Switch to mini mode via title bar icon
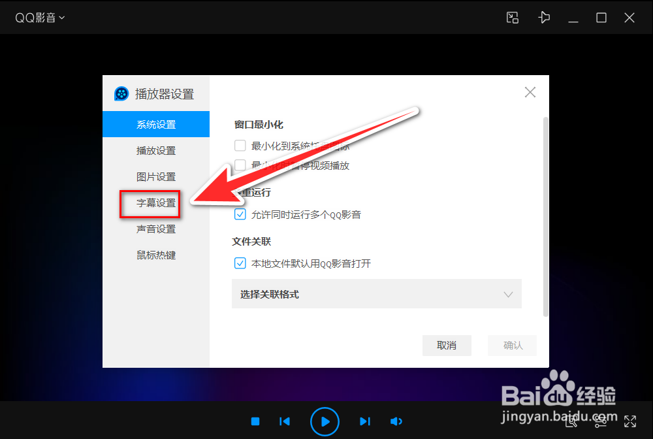 512,18
